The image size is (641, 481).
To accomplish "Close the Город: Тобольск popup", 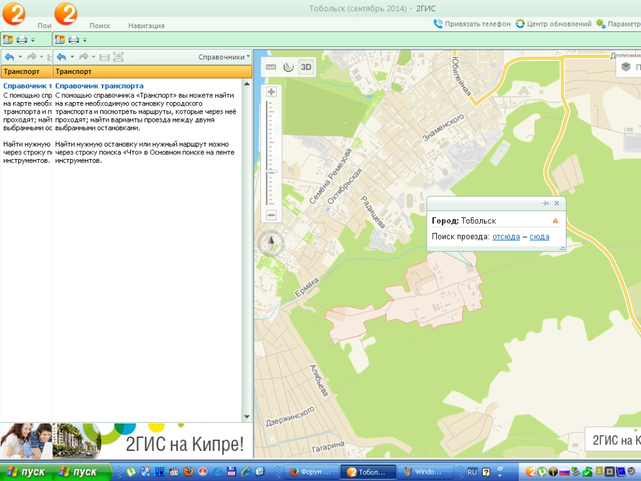I will [x=557, y=204].
